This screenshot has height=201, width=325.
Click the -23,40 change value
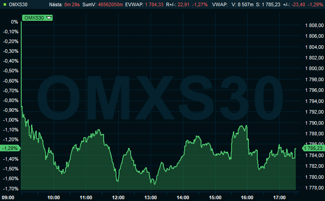[x=298, y=4]
